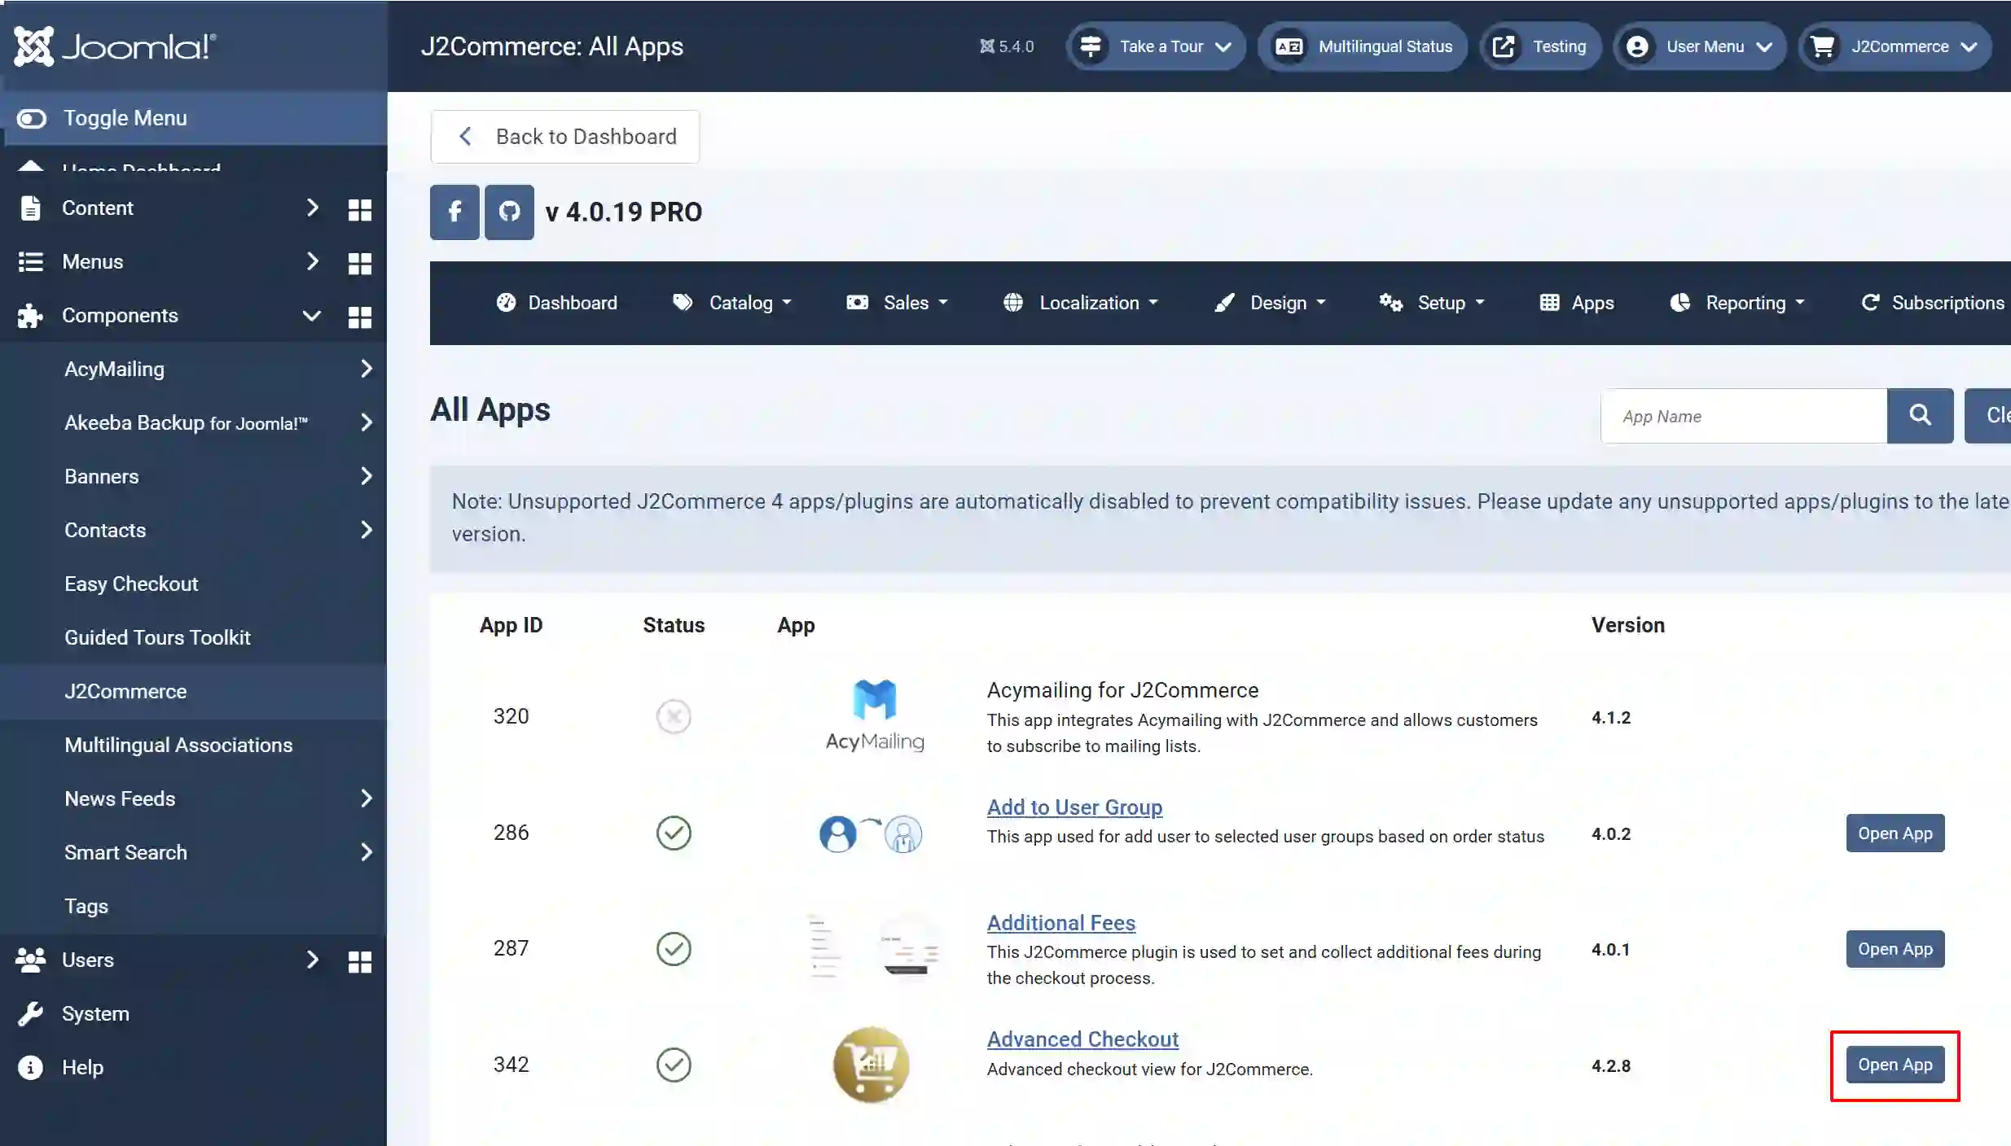Open the Users dashboard grid icon
Screen dimensions: 2011x1146
[359, 961]
